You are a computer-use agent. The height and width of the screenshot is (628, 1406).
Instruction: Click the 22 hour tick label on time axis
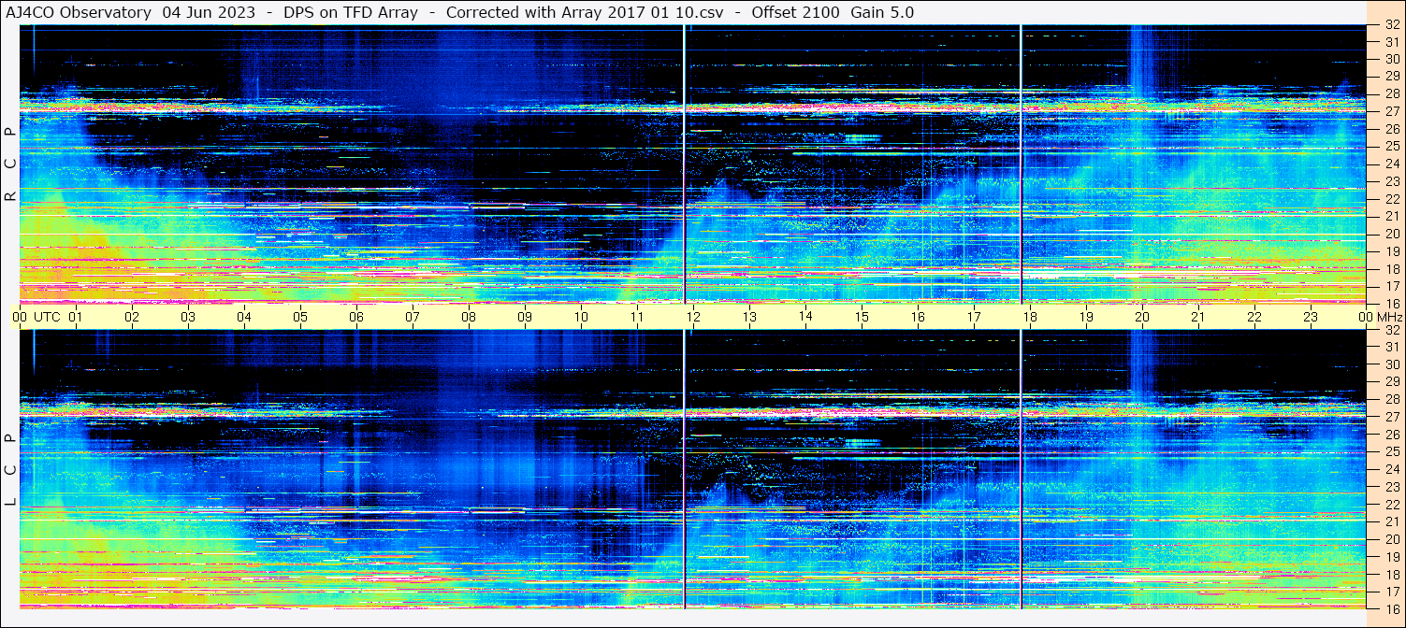click(x=1254, y=317)
